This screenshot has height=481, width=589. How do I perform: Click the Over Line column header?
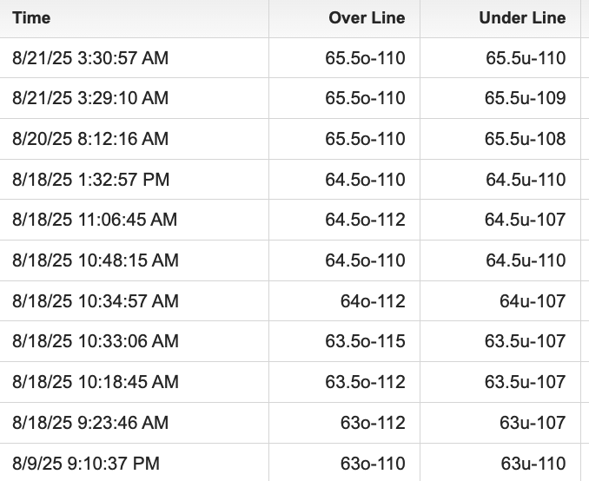click(x=366, y=18)
